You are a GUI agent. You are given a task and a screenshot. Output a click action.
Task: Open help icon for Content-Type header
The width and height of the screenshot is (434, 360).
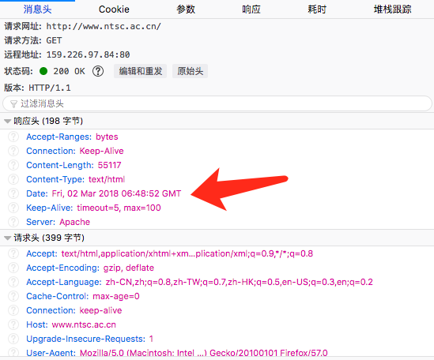point(13,179)
